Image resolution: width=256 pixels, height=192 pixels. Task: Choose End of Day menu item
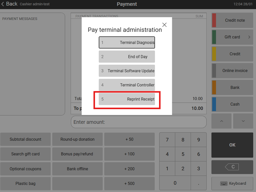point(127,57)
